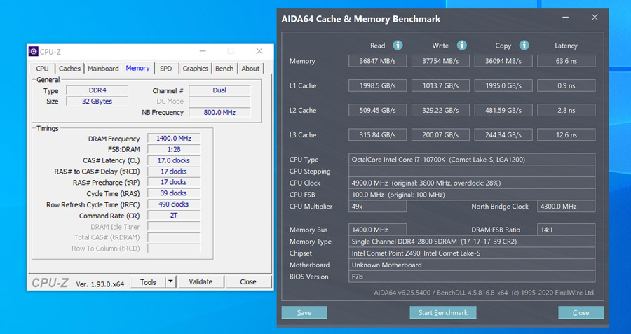The image size is (631, 334).
Task: Click the Memory Write value 37754 MB/s
Action: point(440,61)
